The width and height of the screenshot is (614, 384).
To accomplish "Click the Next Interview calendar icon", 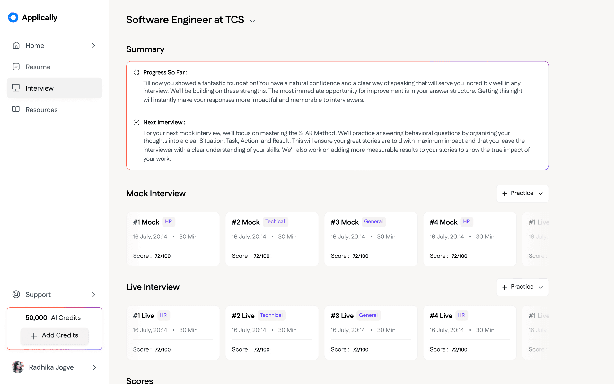I will point(136,122).
